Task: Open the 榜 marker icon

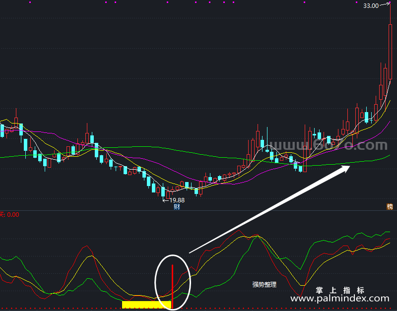Action: [x=390, y=206]
